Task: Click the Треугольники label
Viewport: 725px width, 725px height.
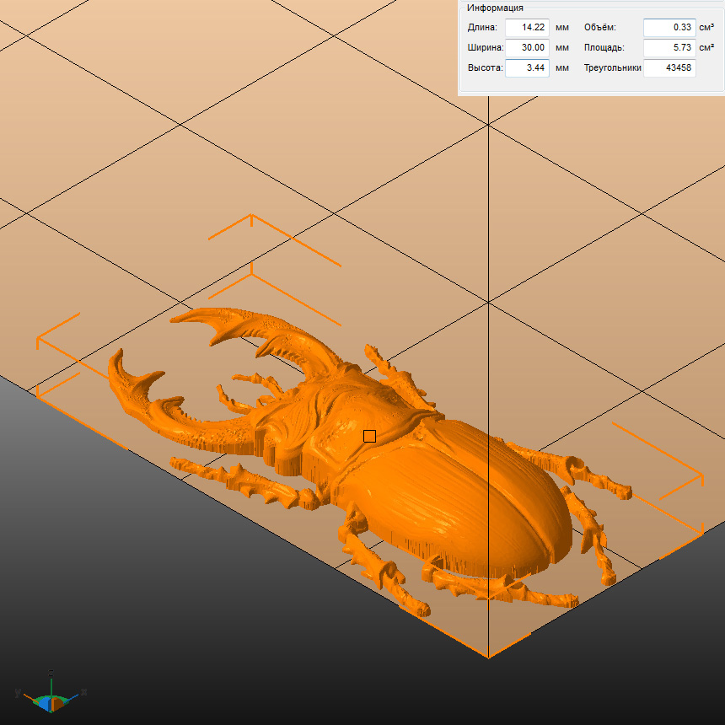Action: pos(612,68)
